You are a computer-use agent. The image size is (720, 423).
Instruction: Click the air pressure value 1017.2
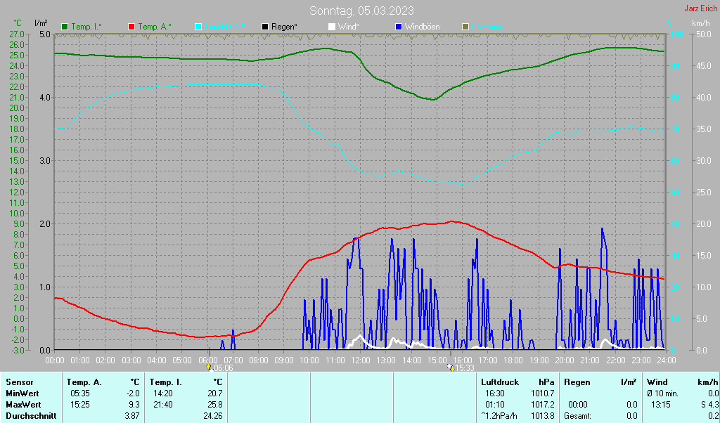click(544, 405)
